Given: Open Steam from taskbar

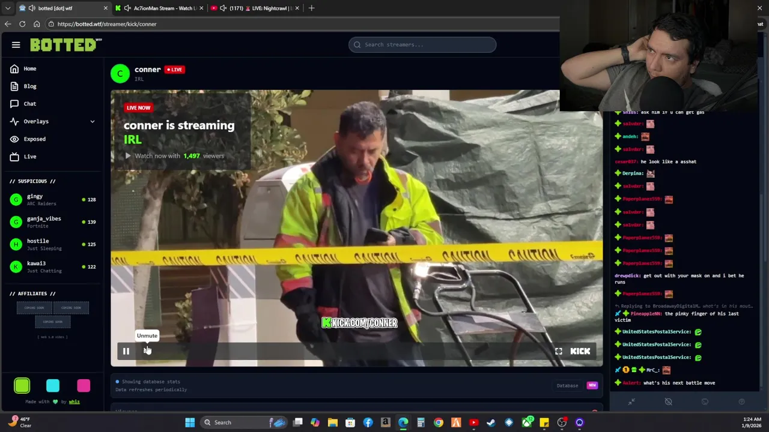Looking at the screenshot, I should (491, 422).
